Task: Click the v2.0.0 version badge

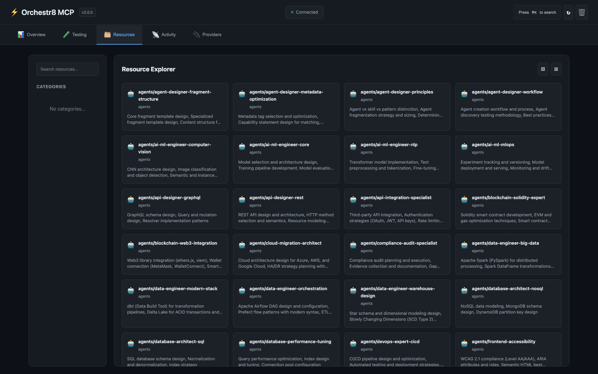Action: [87, 12]
